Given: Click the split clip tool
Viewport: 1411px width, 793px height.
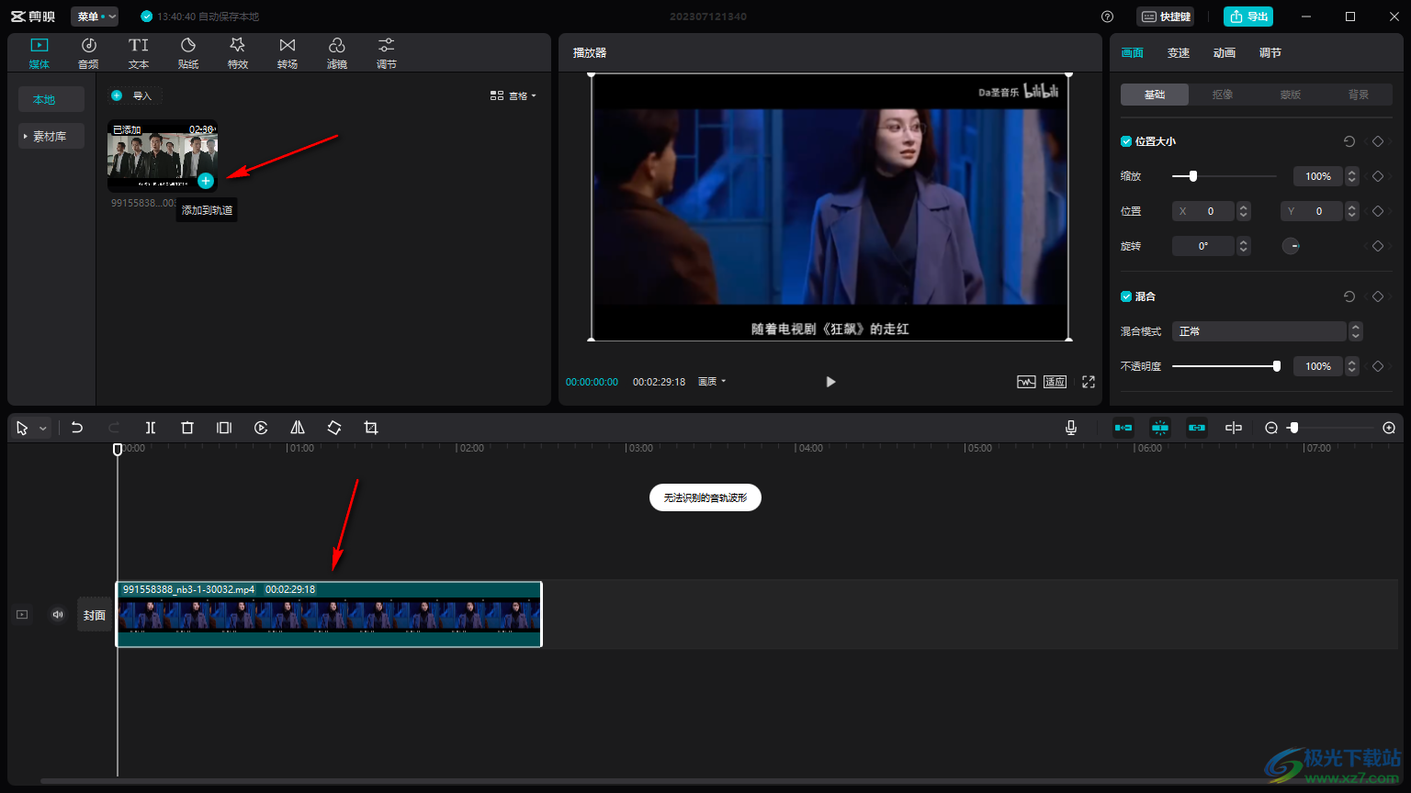Looking at the screenshot, I should [151, 428].
